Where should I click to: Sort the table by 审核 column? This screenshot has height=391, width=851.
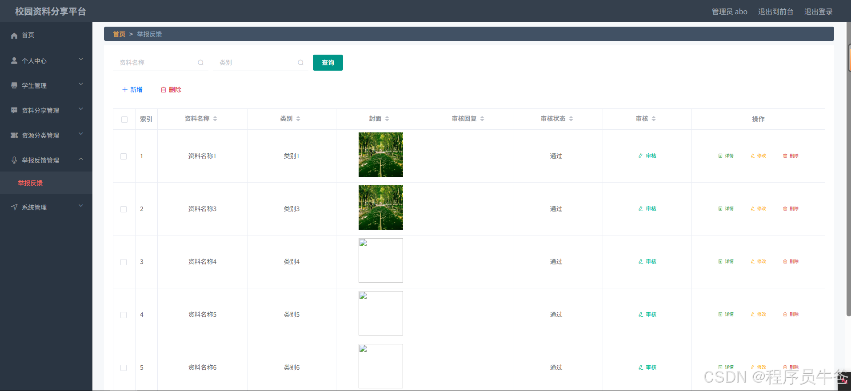click(x=654, y=119)
